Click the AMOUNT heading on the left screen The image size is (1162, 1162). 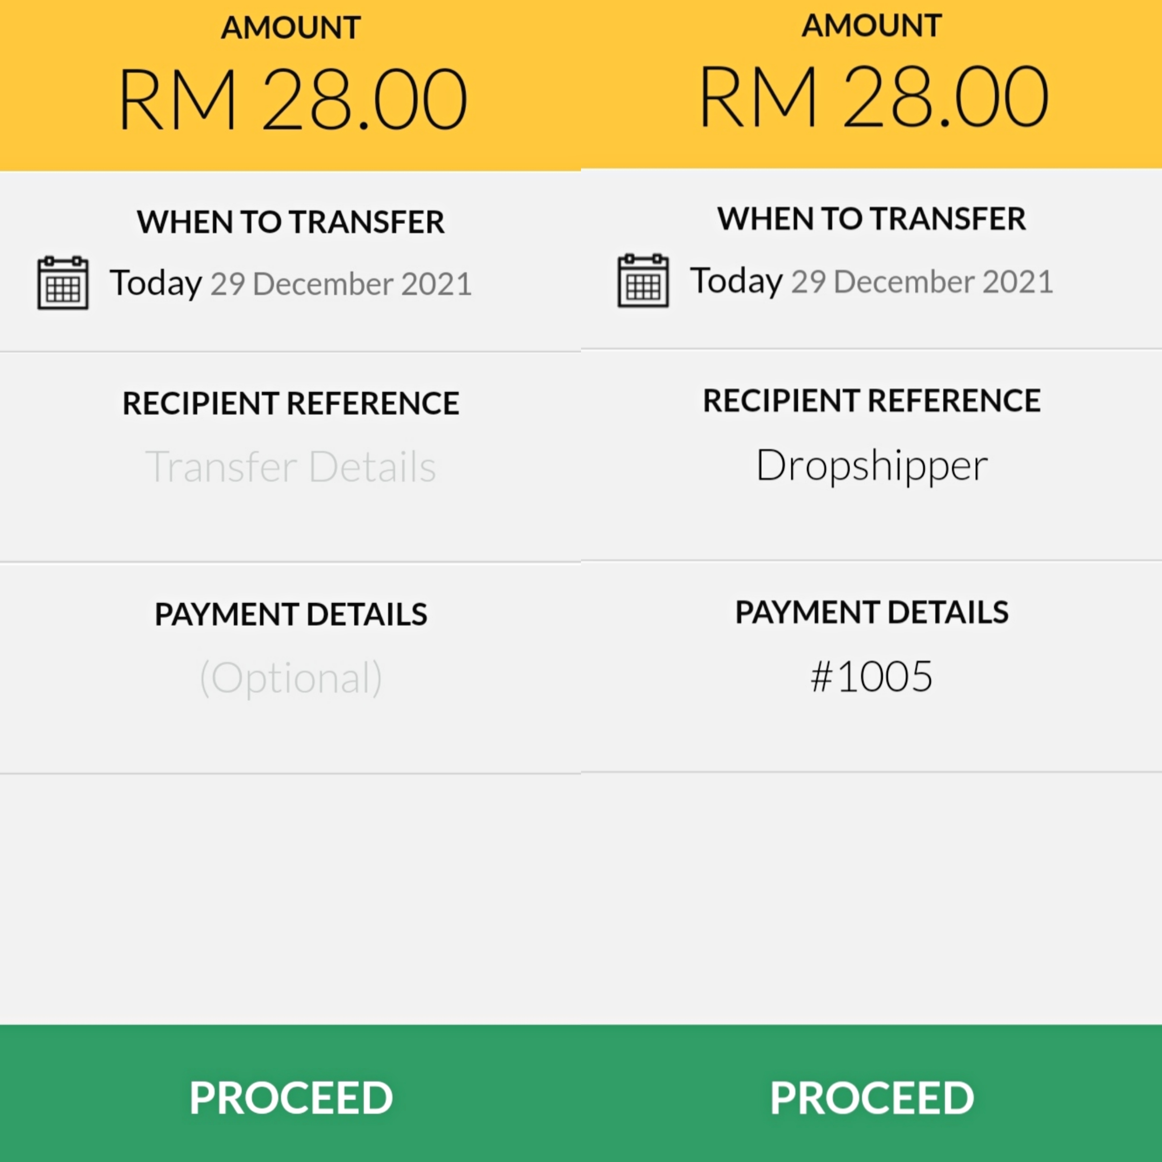point(290,28)
